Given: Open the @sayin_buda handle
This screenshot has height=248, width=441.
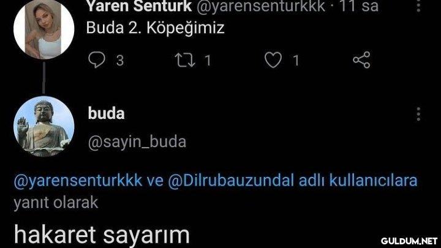Looking at the screenshot, I should coord(137,141).
